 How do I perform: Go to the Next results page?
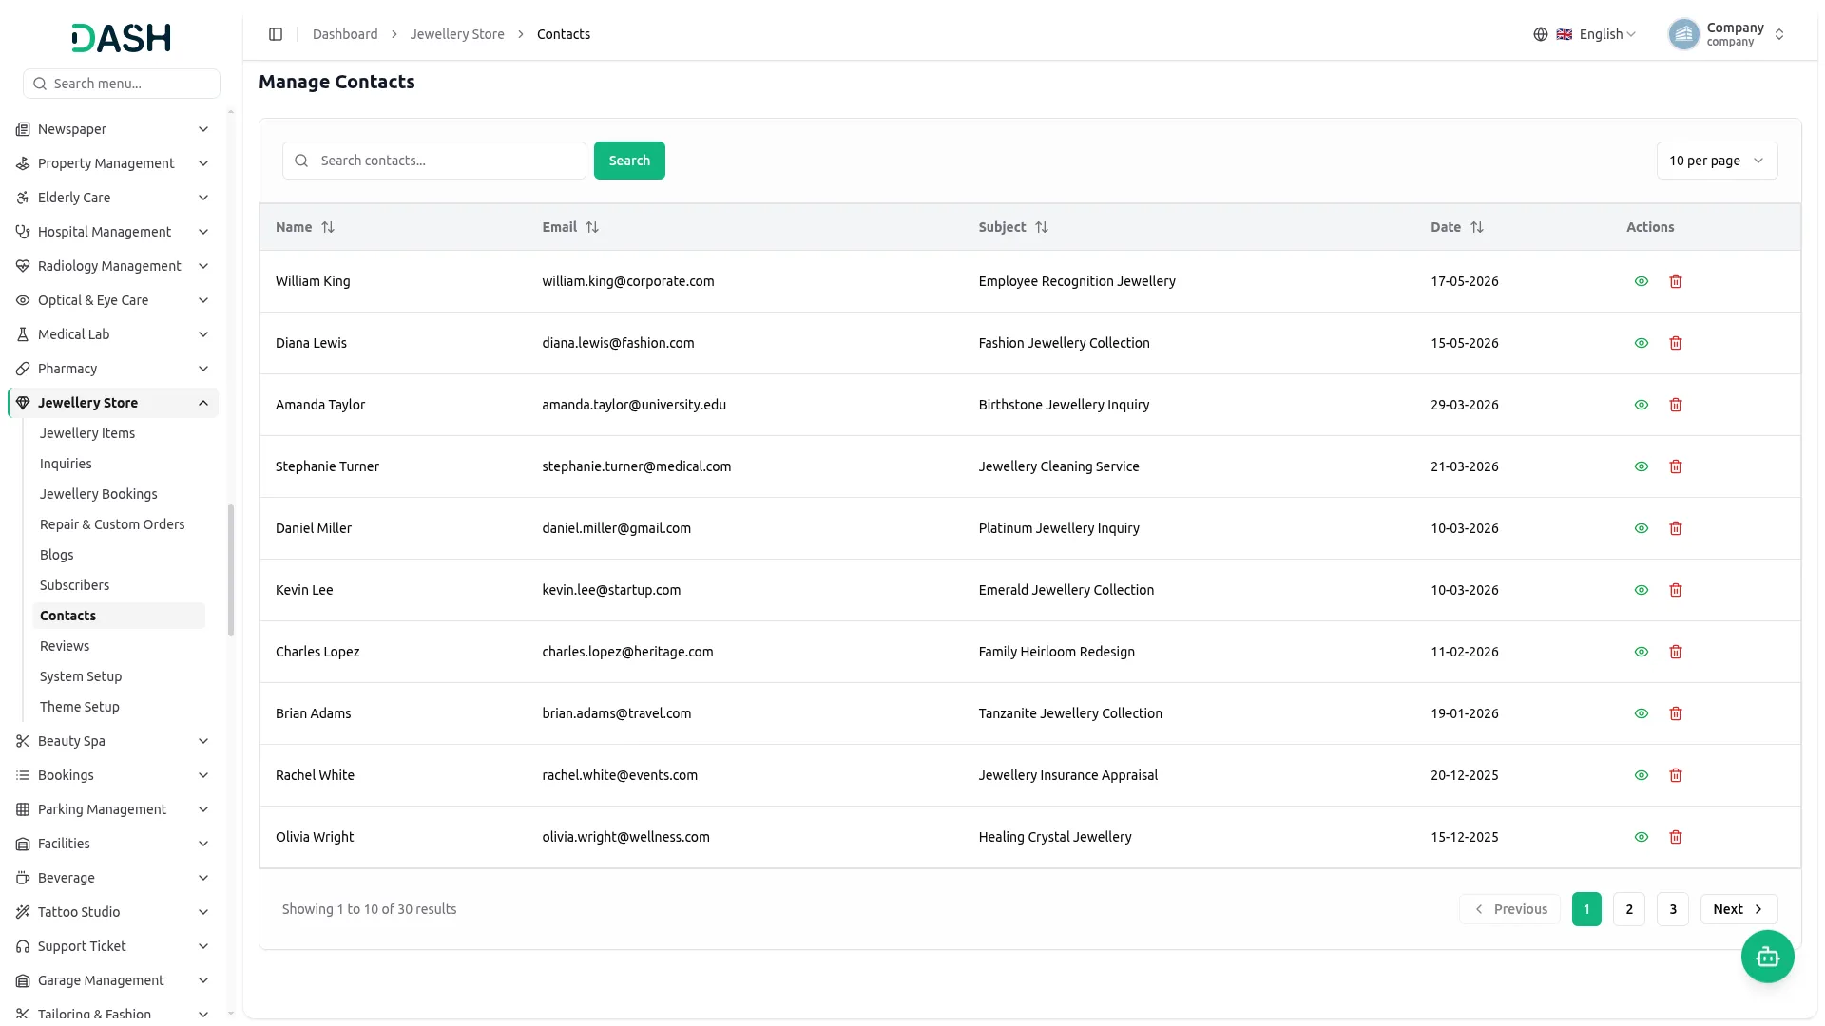pos(1739,909)
